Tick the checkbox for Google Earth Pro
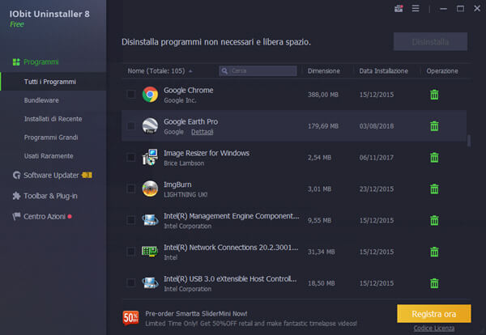Image resolution: width=486 pixels, height=335 pixels. [x=131, y=125]
